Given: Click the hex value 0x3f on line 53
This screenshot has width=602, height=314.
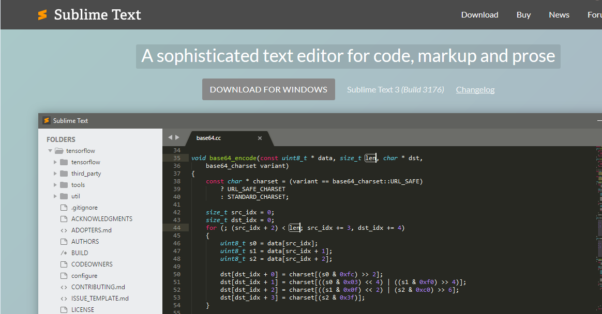Looking at the screenshot, I should (347, 297).
